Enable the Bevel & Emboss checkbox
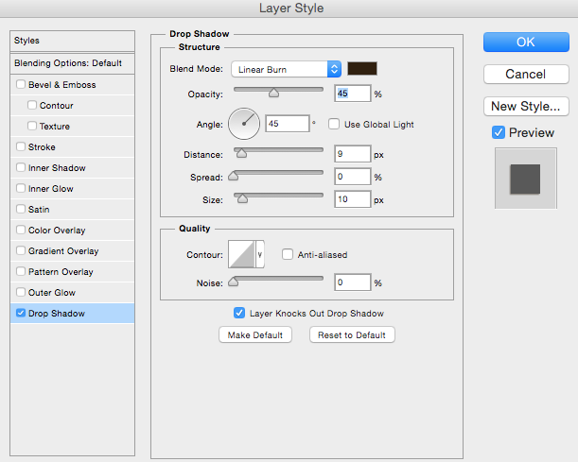578x462 pixels. pyautogui.click(x=21, y=85)
